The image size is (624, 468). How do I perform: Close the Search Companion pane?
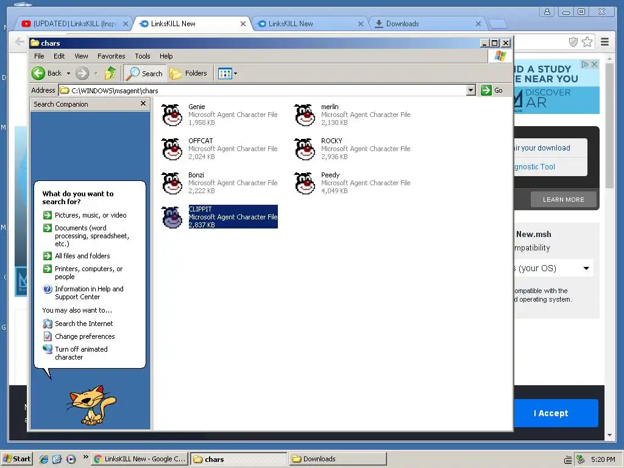[x=143, y=104]
